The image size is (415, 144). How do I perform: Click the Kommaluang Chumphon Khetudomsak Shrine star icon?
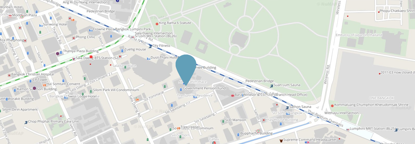pyautogui.click(x=332, y=106)
